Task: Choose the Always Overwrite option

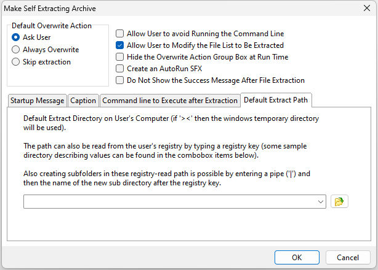Action: [x=15, y=50]
